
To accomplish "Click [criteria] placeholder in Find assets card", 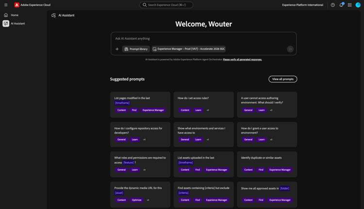I will coord(183,193).
